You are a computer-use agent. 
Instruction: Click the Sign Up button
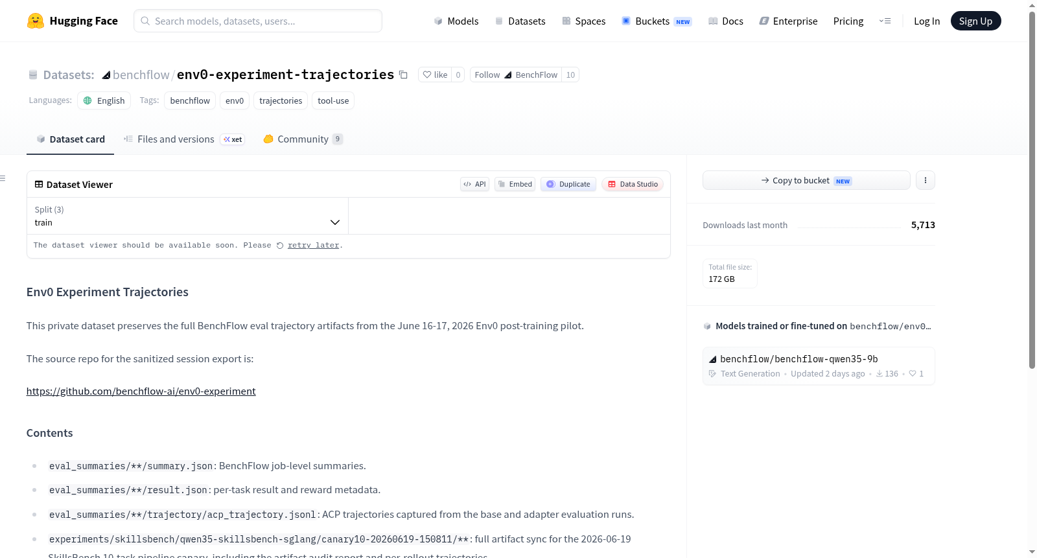pos(975,21)
